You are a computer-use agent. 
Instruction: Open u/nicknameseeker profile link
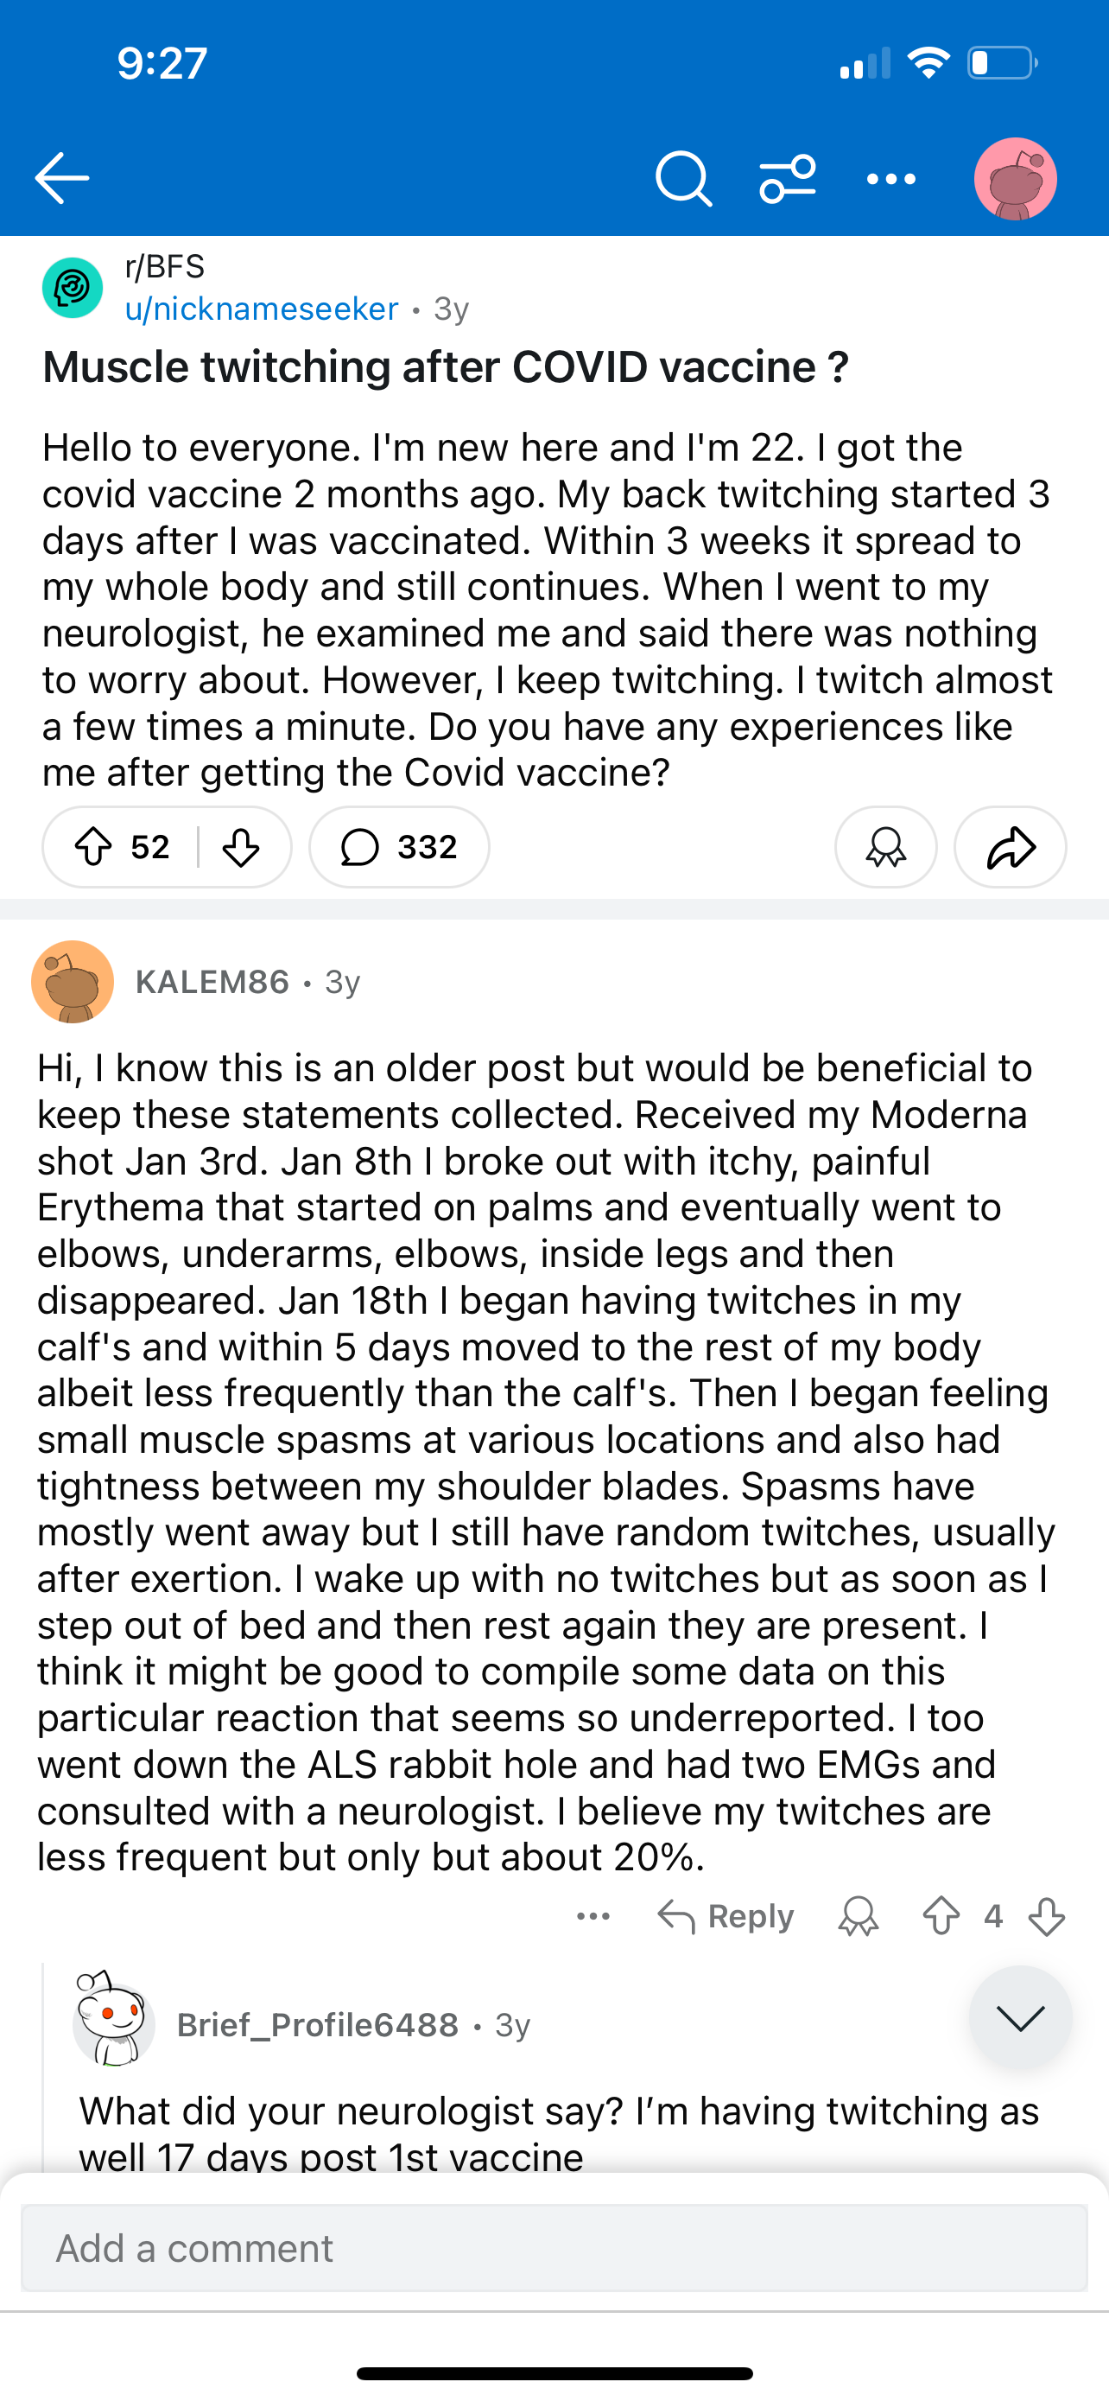(x=262, y=309)
